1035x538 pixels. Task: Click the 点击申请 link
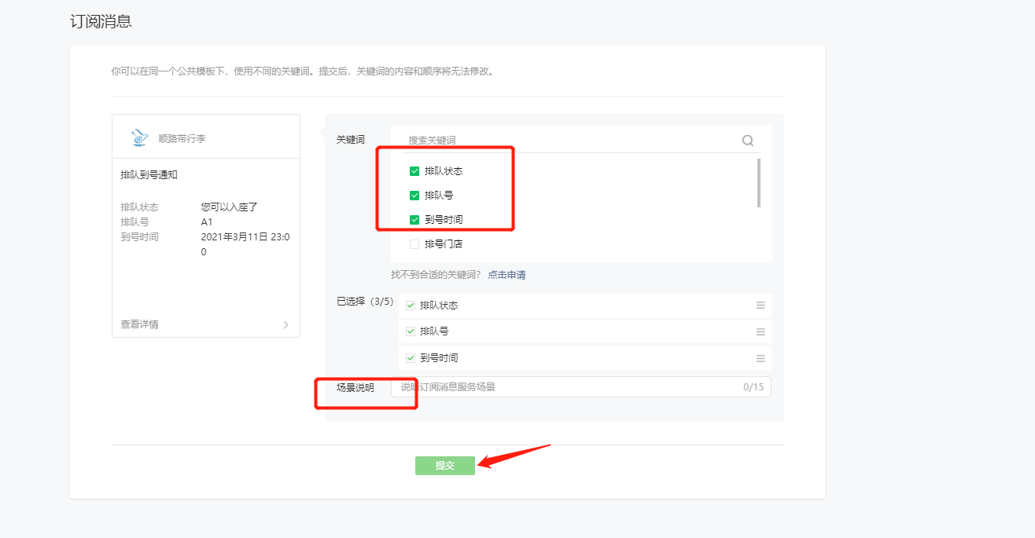[506, 275]
